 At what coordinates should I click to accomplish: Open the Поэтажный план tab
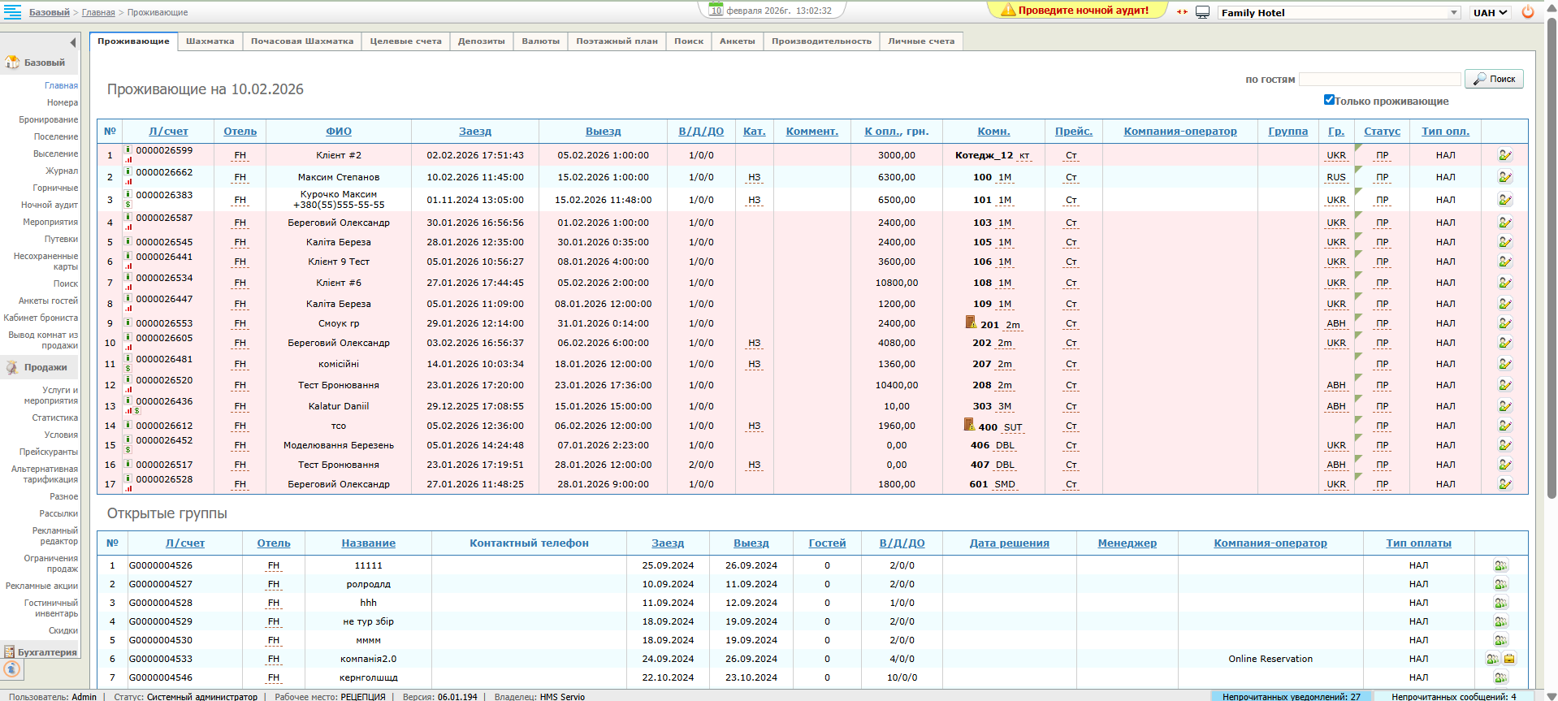coord(617,41)
